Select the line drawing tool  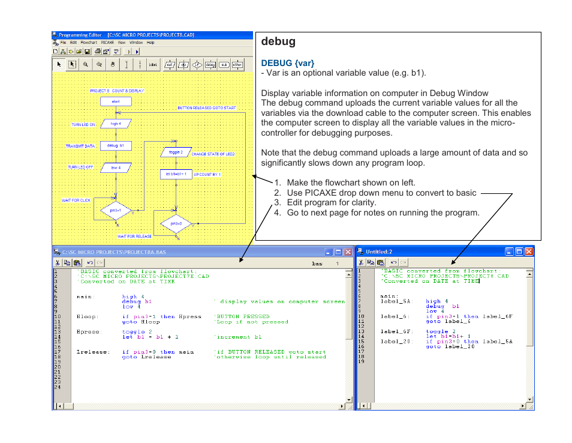click(127, 65)
